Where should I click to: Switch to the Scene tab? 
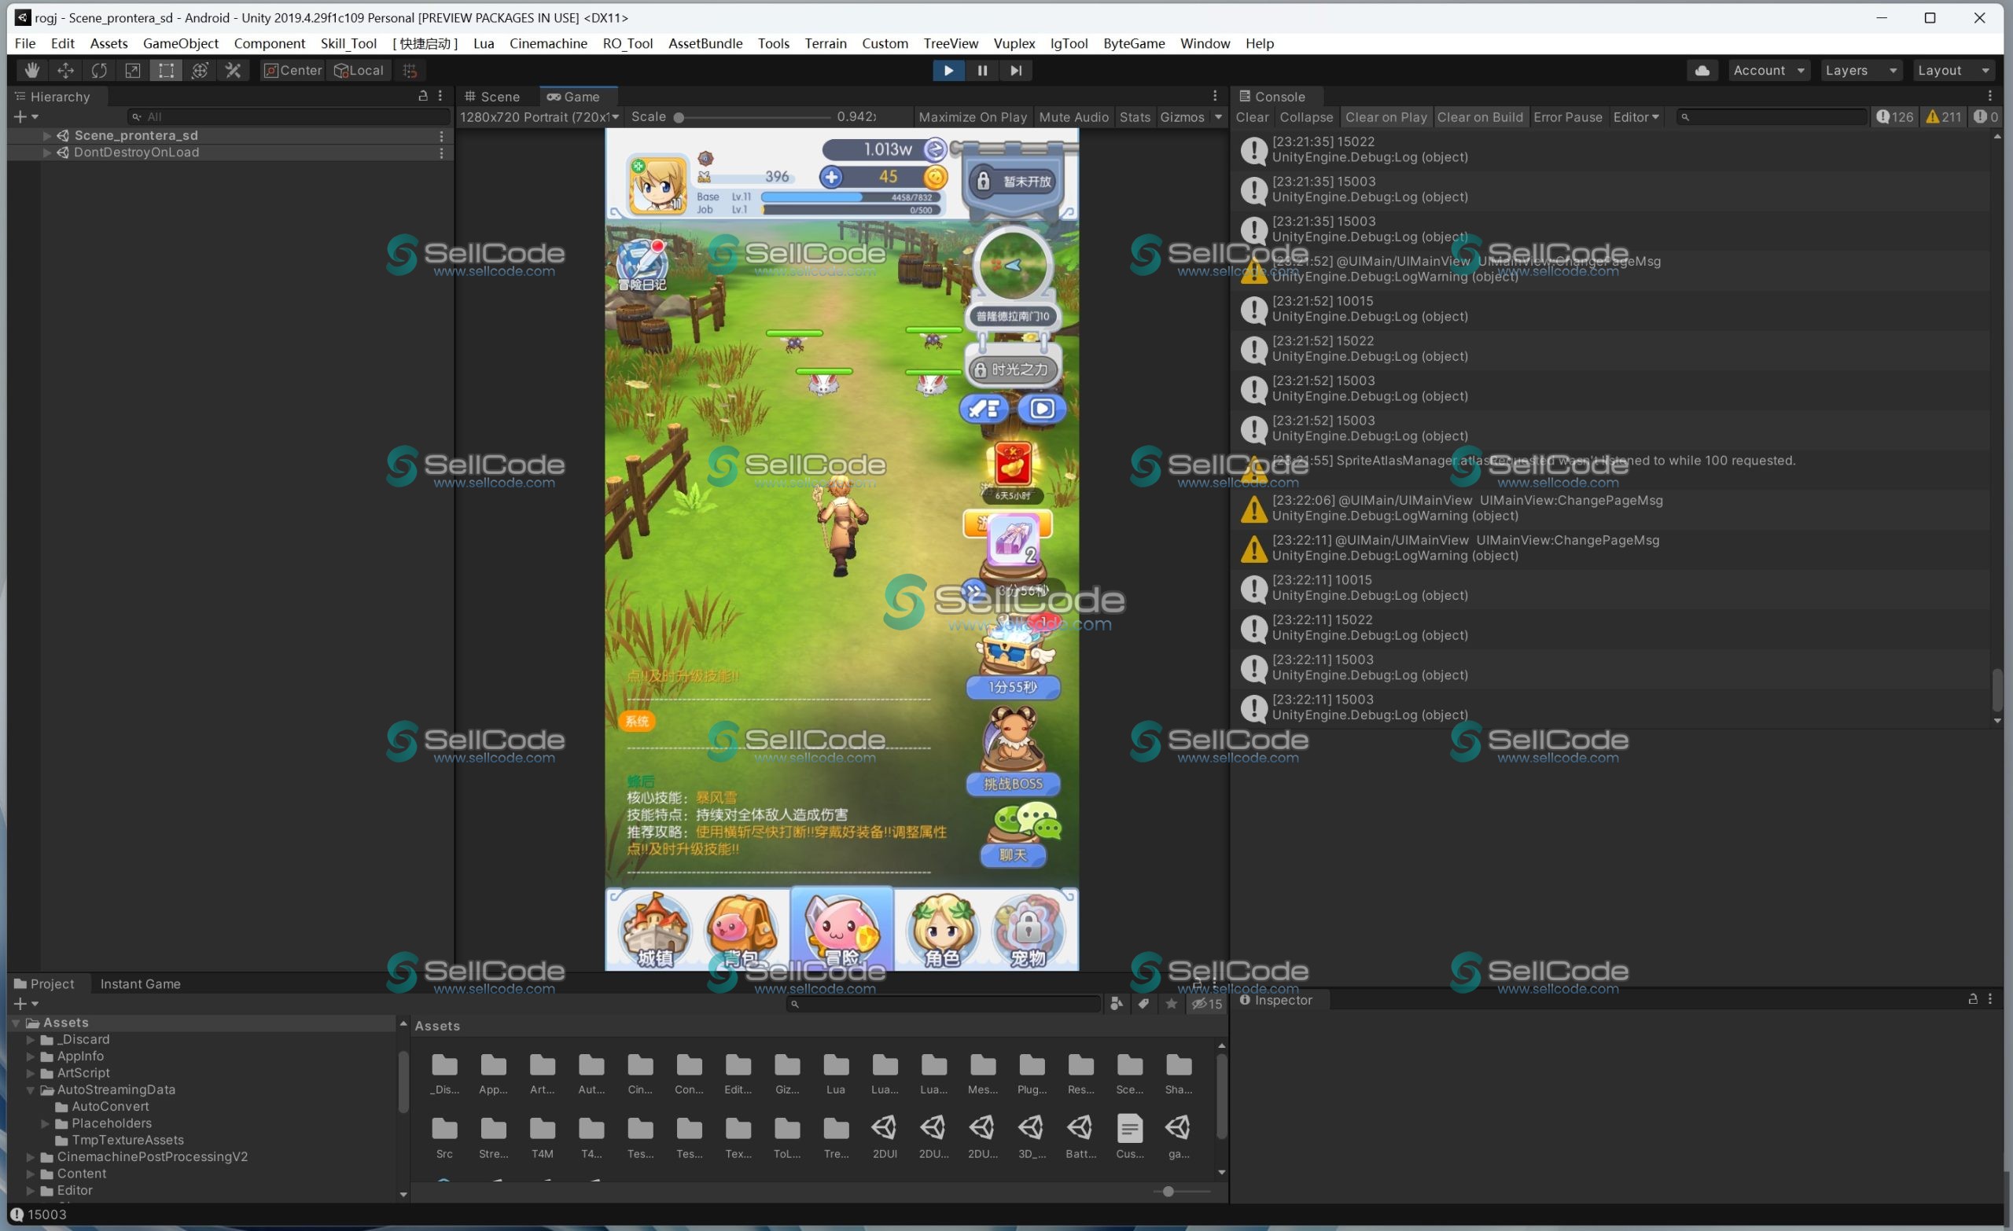click(x=492, y=97)
